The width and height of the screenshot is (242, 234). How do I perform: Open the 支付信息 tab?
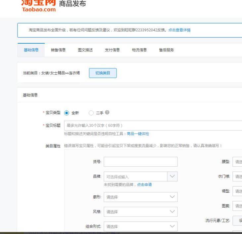pyautogui.click(x=112, y=50)
